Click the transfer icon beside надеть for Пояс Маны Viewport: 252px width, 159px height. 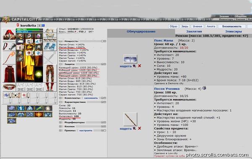point(134,66)
